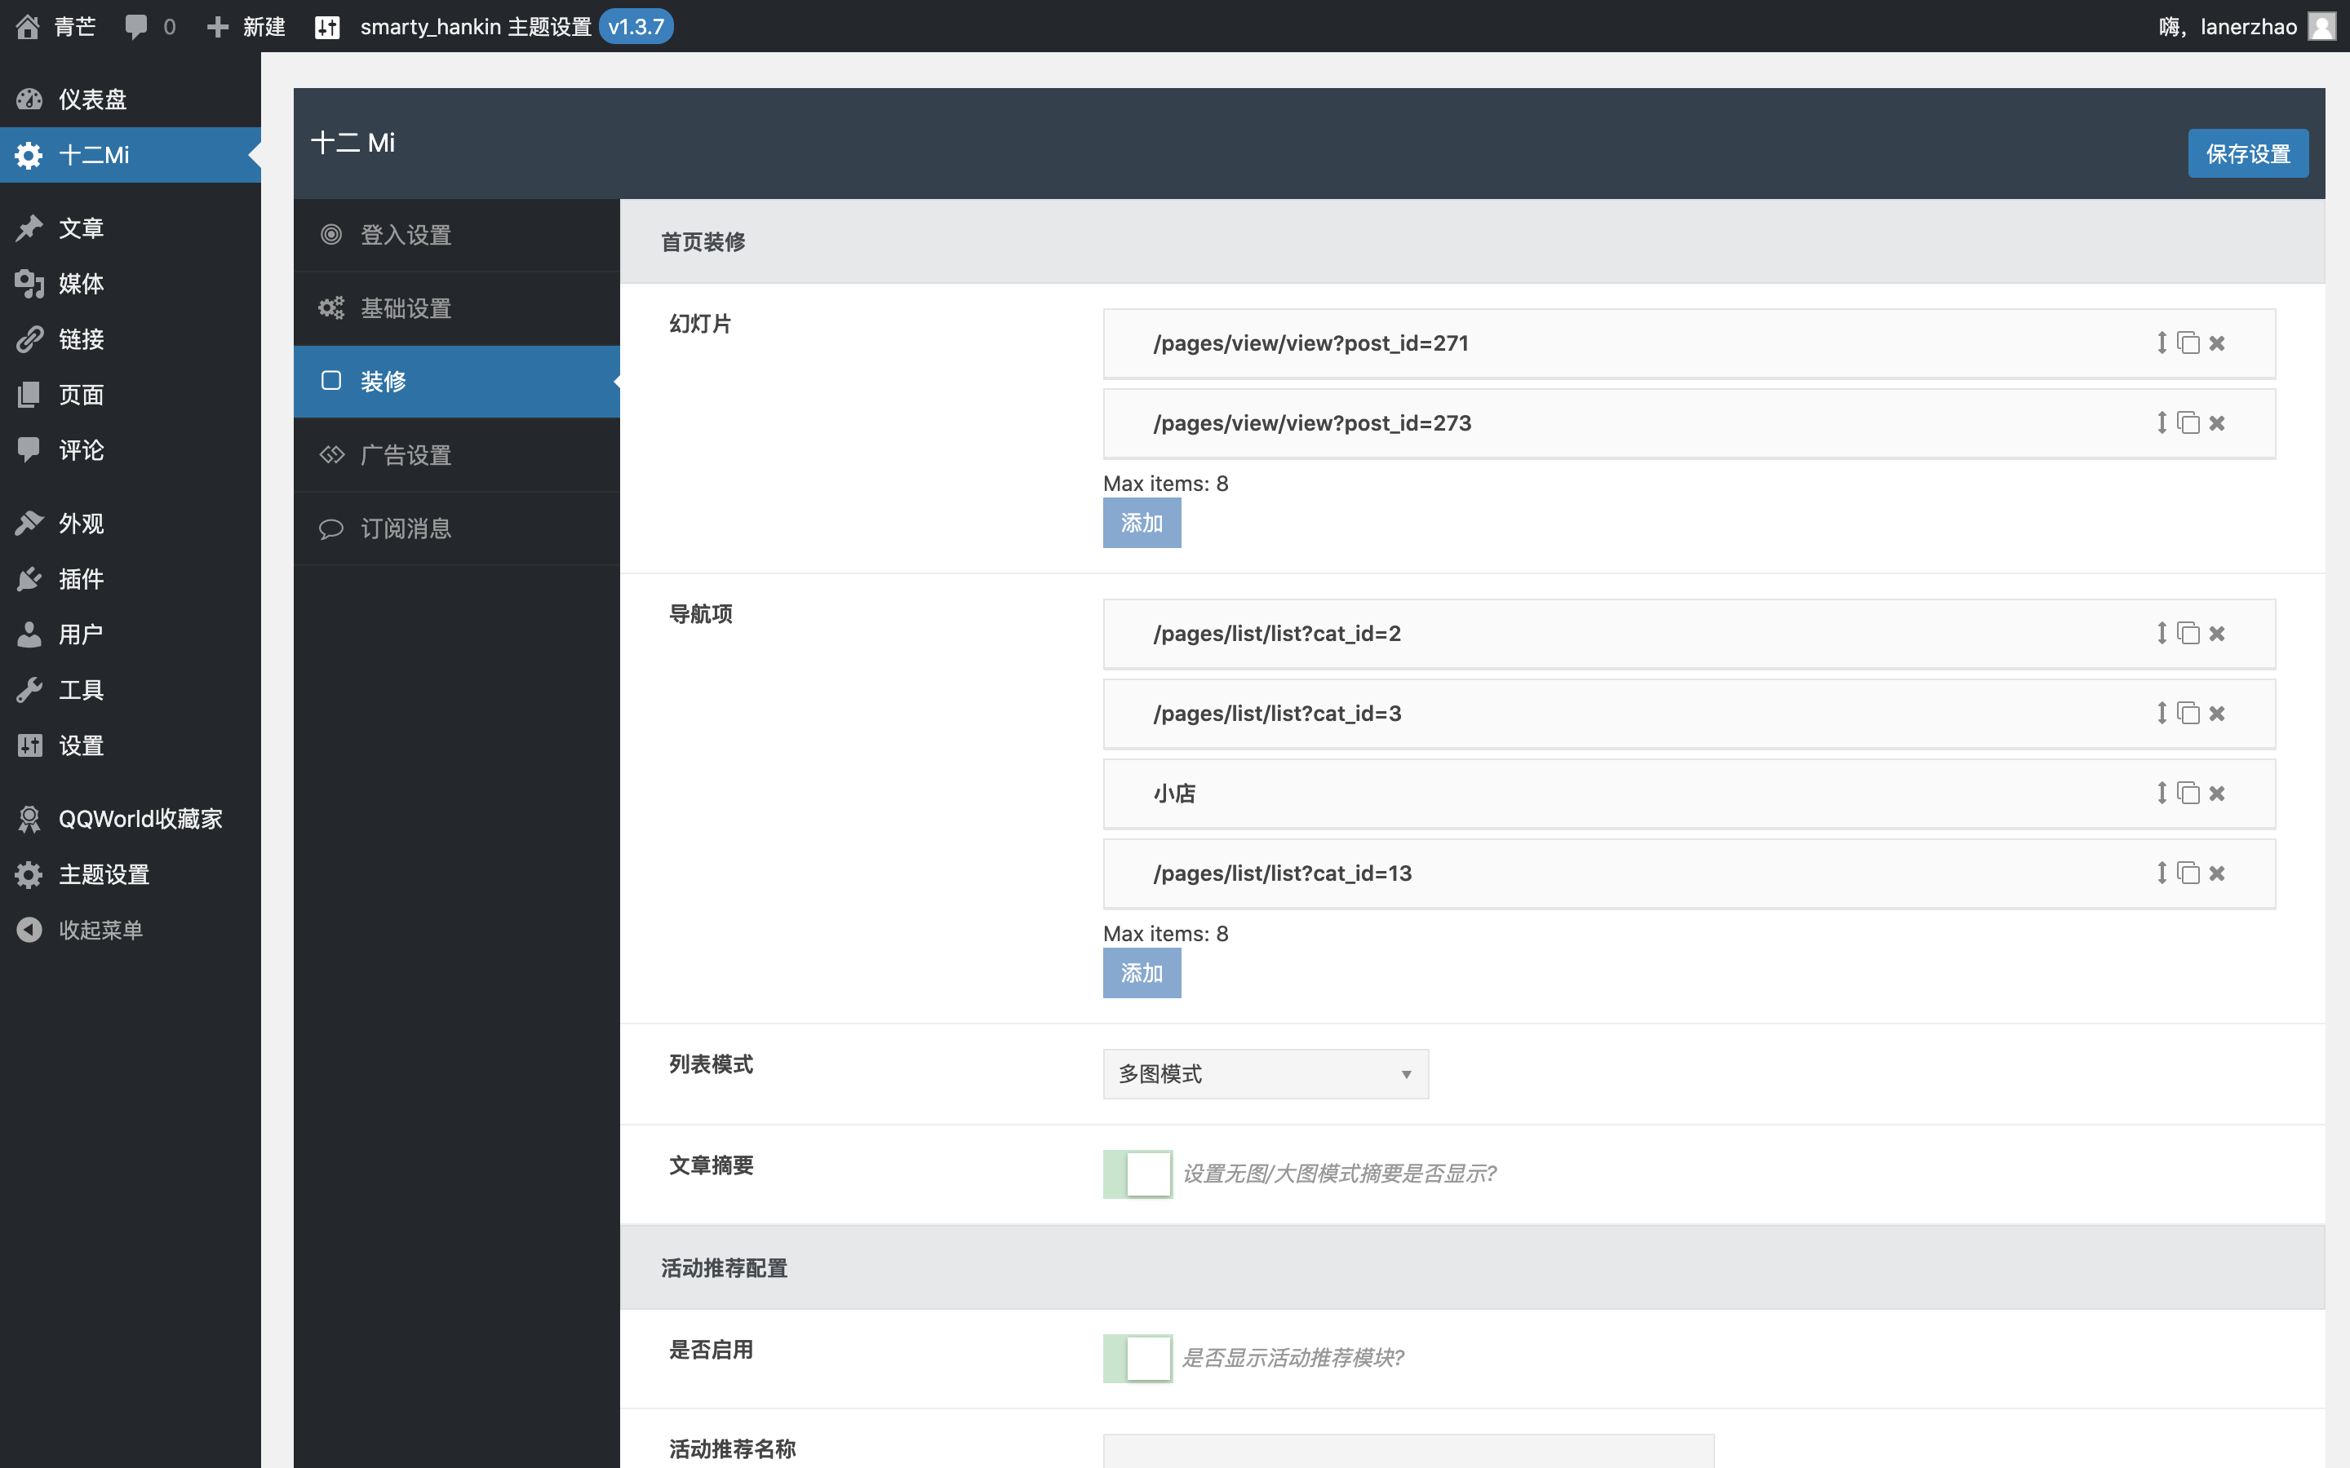The height and width of the screenshot is (1468, 2350).
Task: Click sort handle of 小店 navigation item
Action: [2162, 794]
